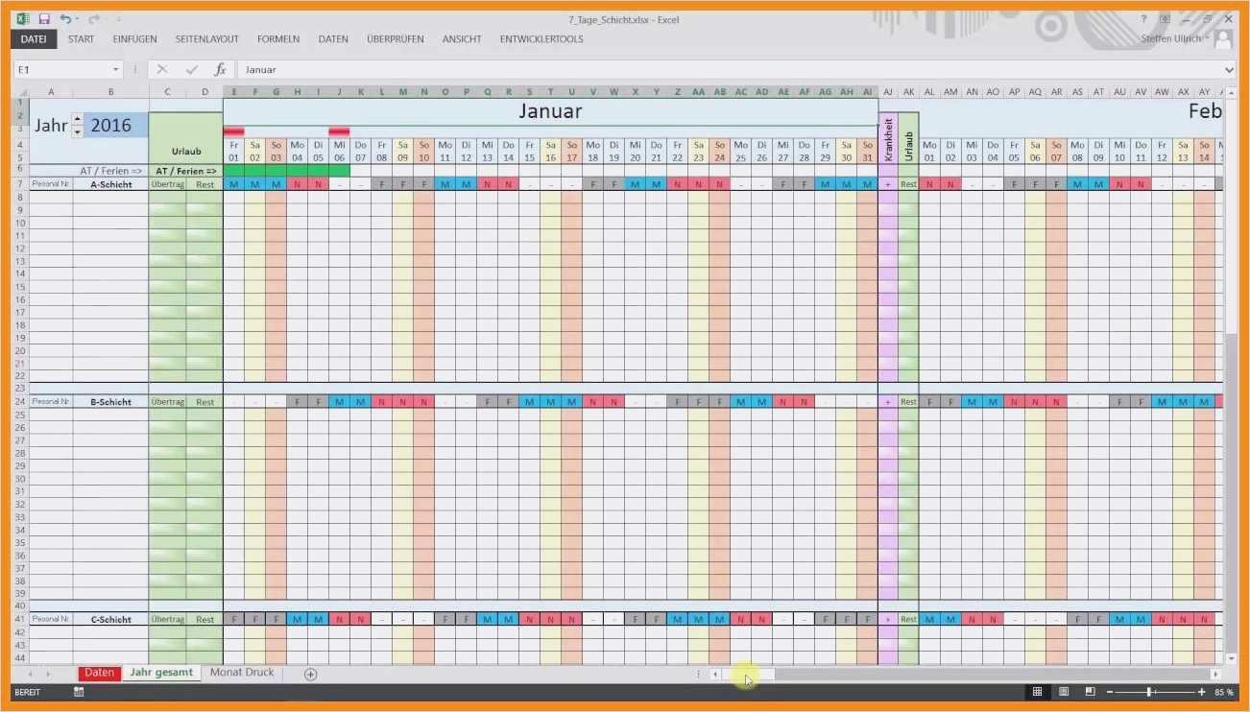The width and height of the screenshot is (1250, 712).
Task: Click the vertical scrollbar down arrow
Action: coord(1231,658)
